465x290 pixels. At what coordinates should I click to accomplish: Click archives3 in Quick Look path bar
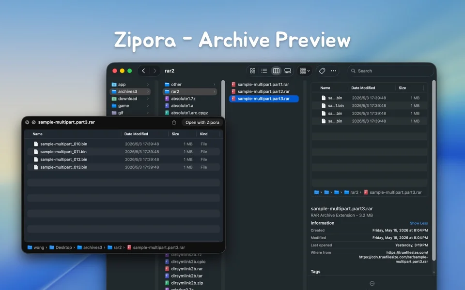(x=90, y=247)
